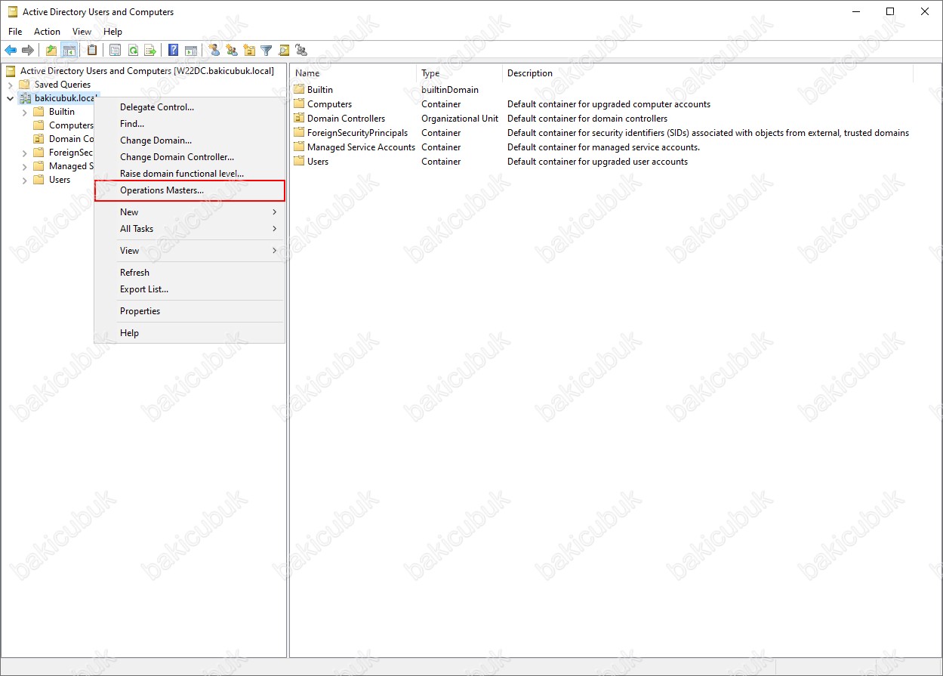The height and width of the screenshot is (676, 943).
Task: Choose Raise domain functional level...
Action: tap(190, 174)
